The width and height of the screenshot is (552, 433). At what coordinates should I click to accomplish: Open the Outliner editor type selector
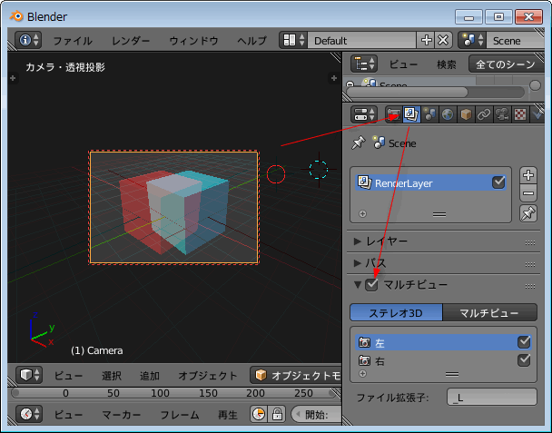[364, 64]
